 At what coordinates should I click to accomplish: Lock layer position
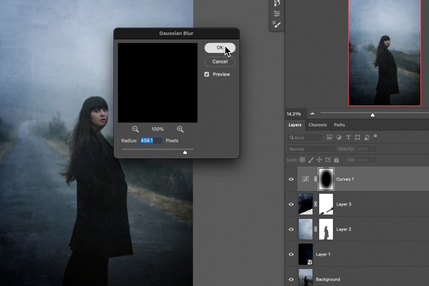[x=319, y=160]
